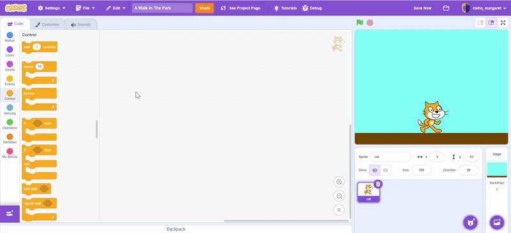Select the My Blocks category
This screenshot has height=233, width=511.
[x=10, y=153]
